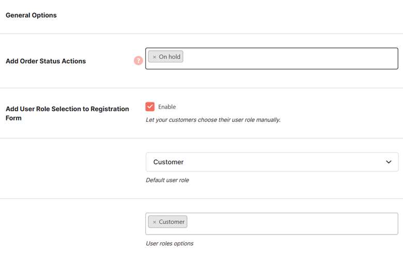Viewport: 403px width, 261px height.
Task: Click the Default user role caption
Action: [167, 180]
